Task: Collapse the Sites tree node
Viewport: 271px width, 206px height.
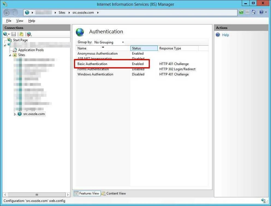Action: coord(10,55)
